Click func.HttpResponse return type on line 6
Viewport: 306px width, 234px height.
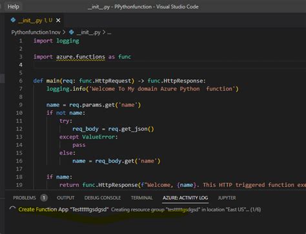175,81
